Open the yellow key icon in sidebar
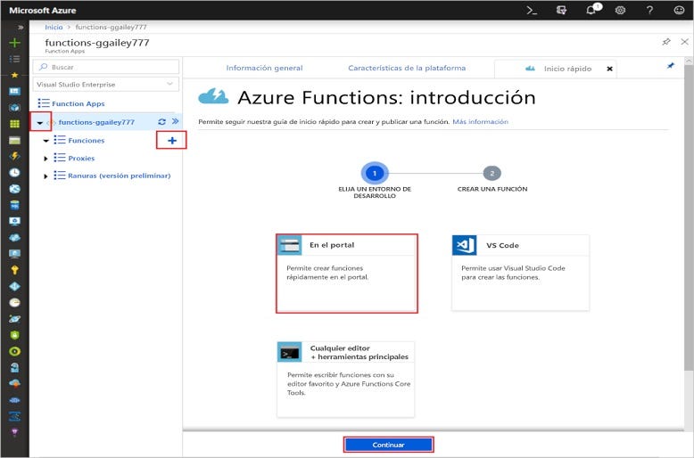Screen dimensions: 694x458 [x=14, y=270]
